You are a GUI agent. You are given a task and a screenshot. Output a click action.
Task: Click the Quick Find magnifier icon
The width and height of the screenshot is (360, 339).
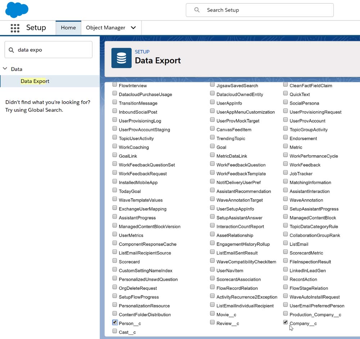pos(11,50)
